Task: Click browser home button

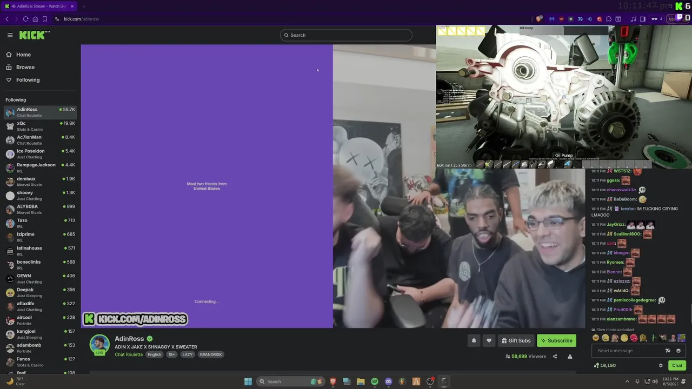Action: 35,19
